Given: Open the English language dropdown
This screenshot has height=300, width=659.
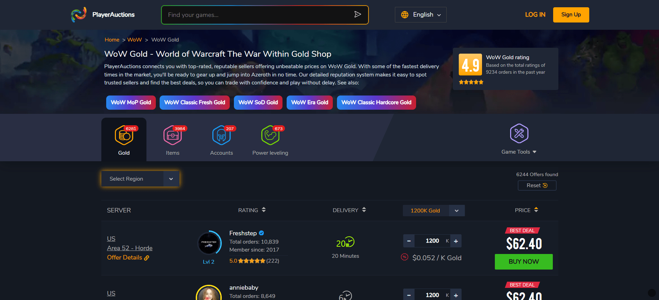Looking at the screenshot, I should 421,15.
